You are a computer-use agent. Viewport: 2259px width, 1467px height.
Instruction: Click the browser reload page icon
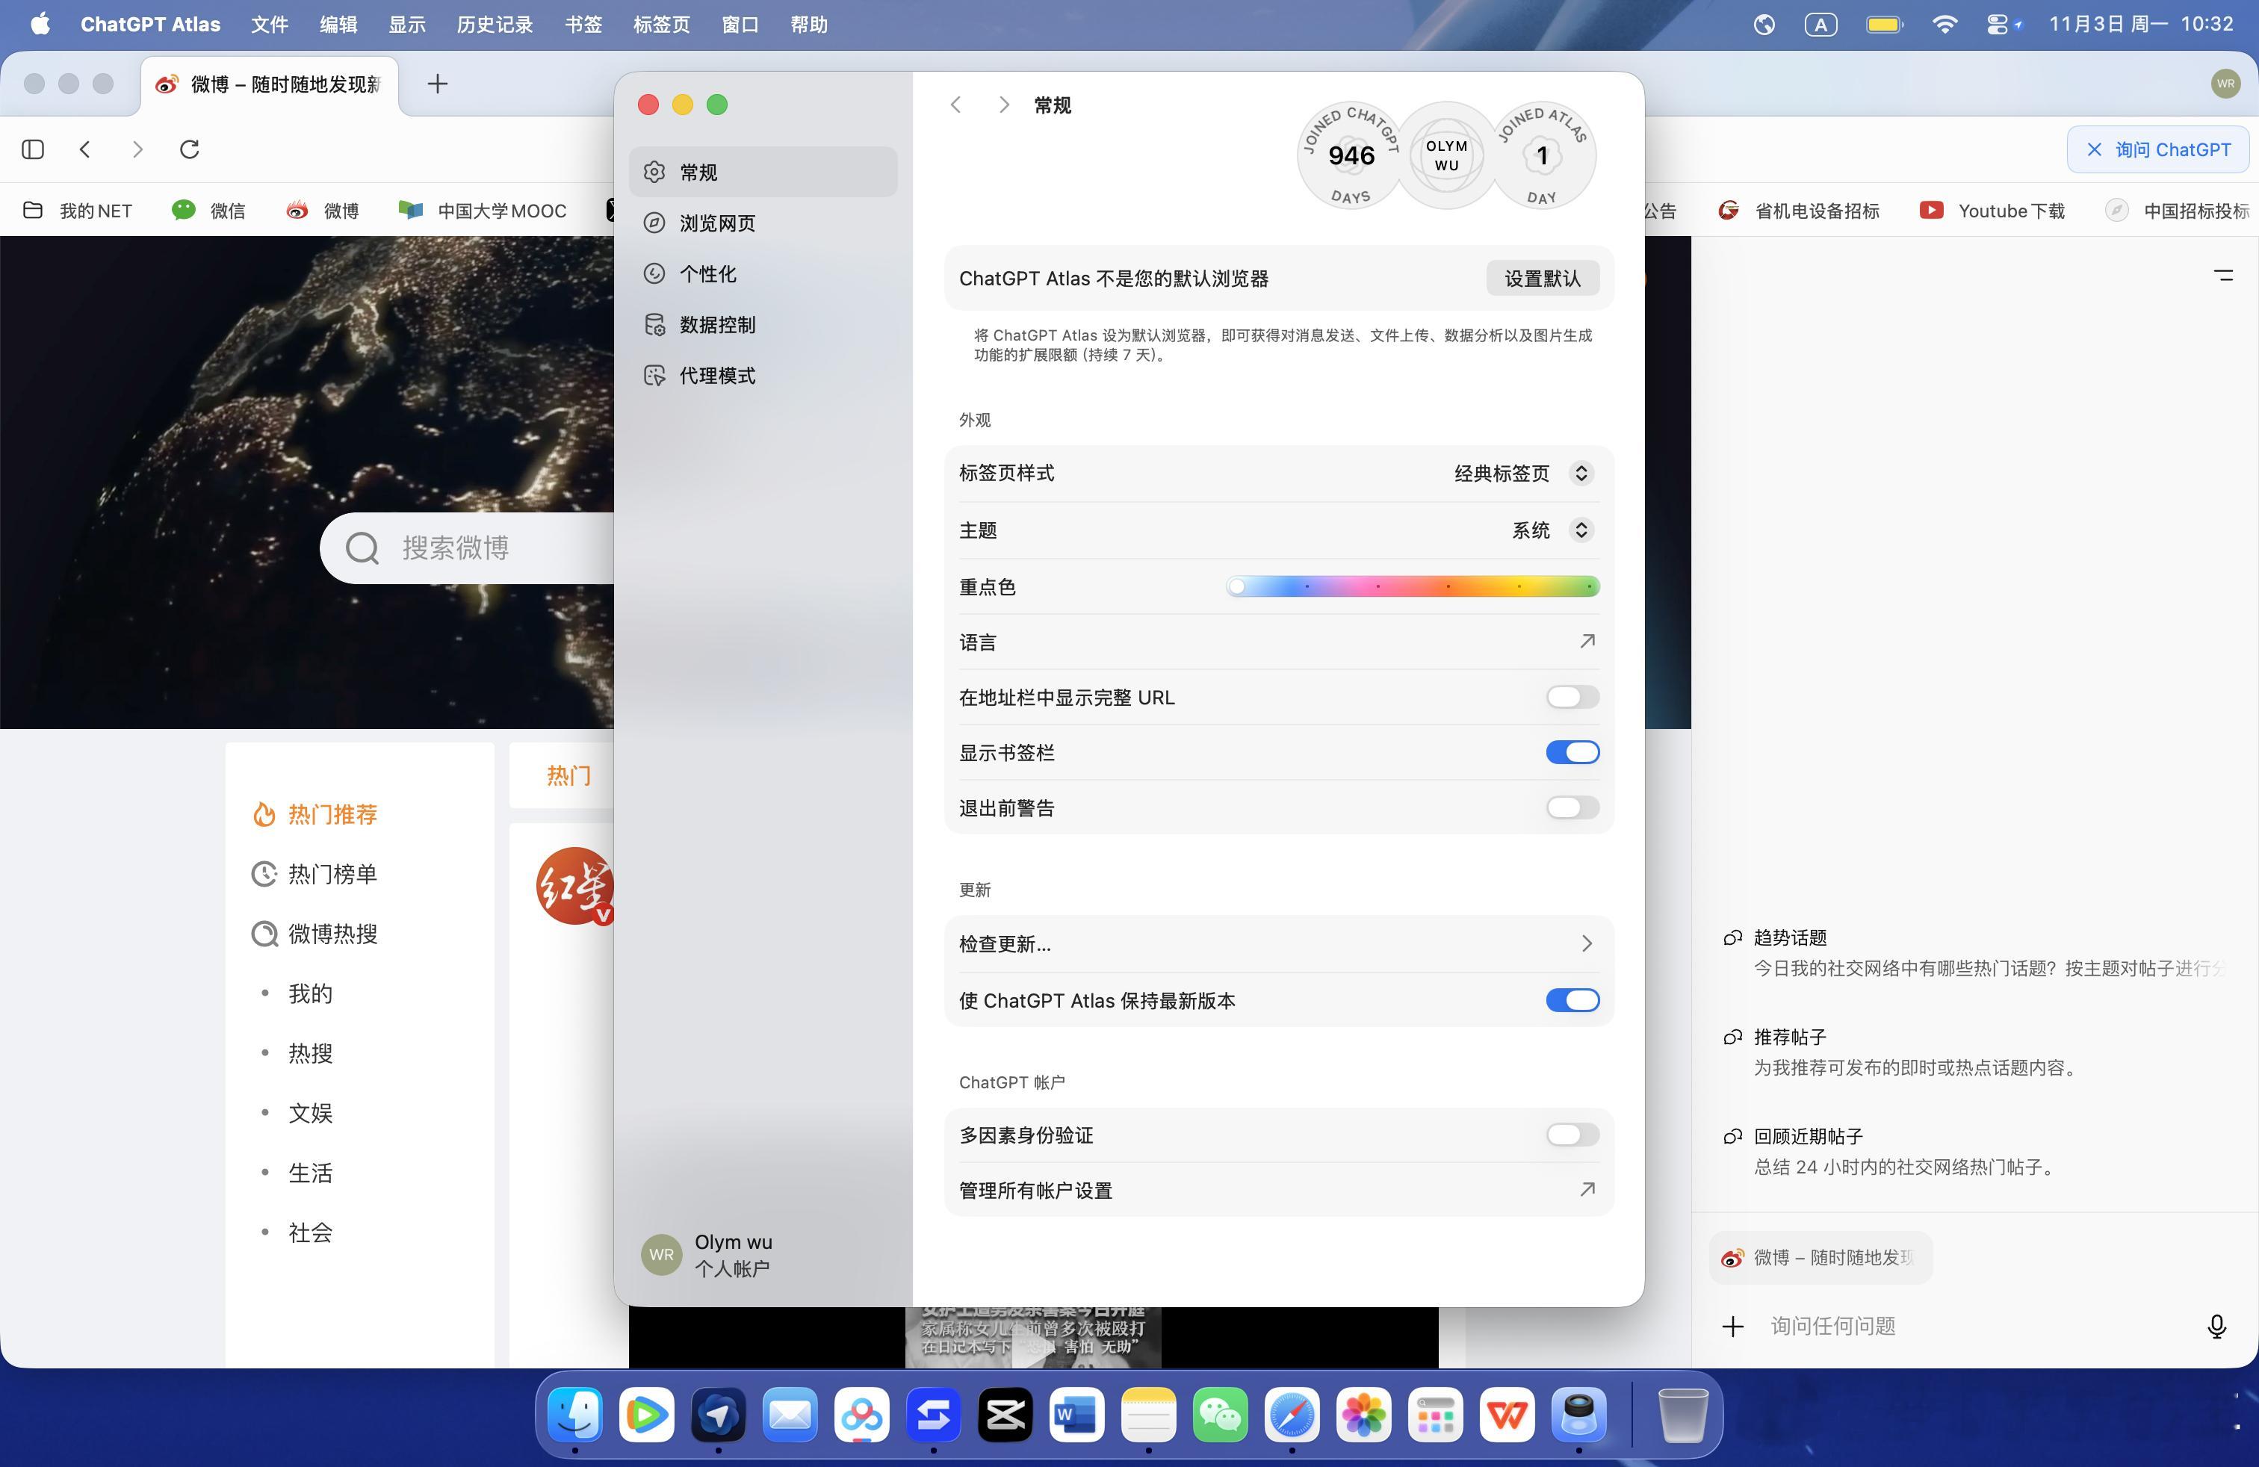[x=190, y=149]
